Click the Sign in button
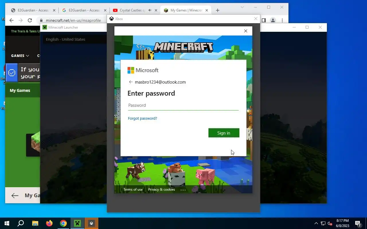Image resolution: width=367 pixels, height=229 pixels. point(224,133)
